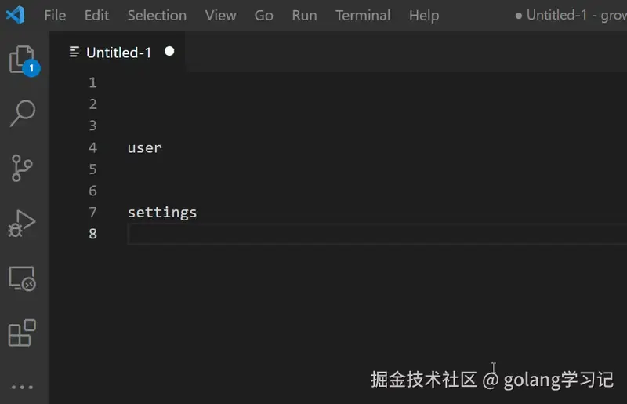Click line number 8 in the gutter

(92, 234)
